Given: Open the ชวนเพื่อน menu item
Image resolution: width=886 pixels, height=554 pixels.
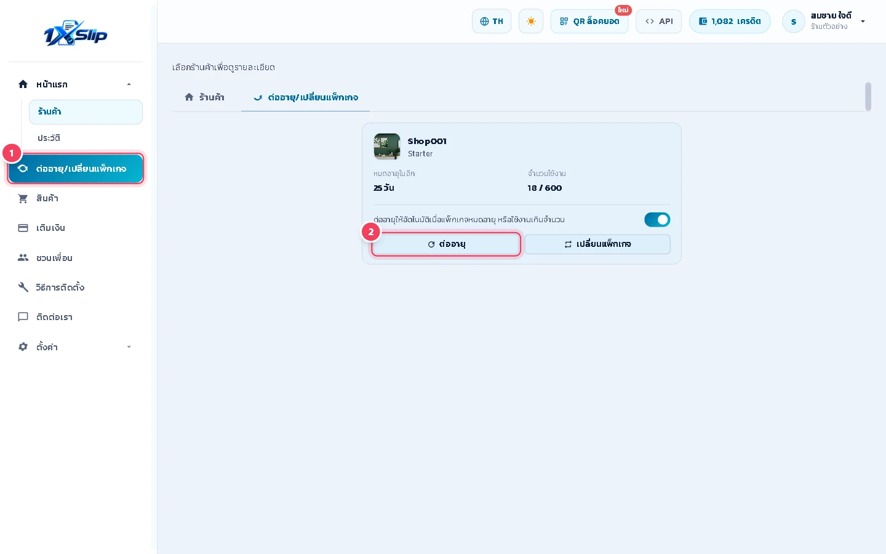Looking at the screenshot, I should (x=76, y=258).
